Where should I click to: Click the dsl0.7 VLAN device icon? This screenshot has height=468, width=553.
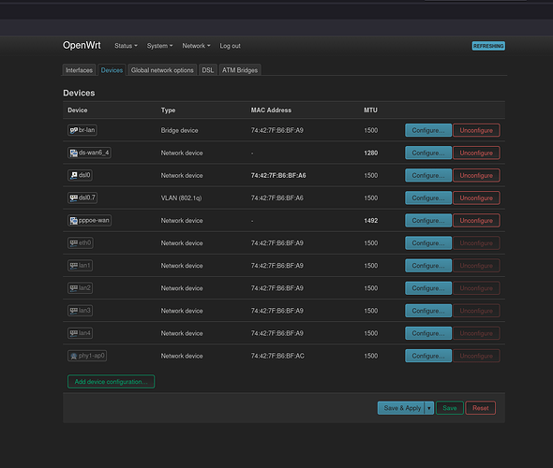pos(73,197)
